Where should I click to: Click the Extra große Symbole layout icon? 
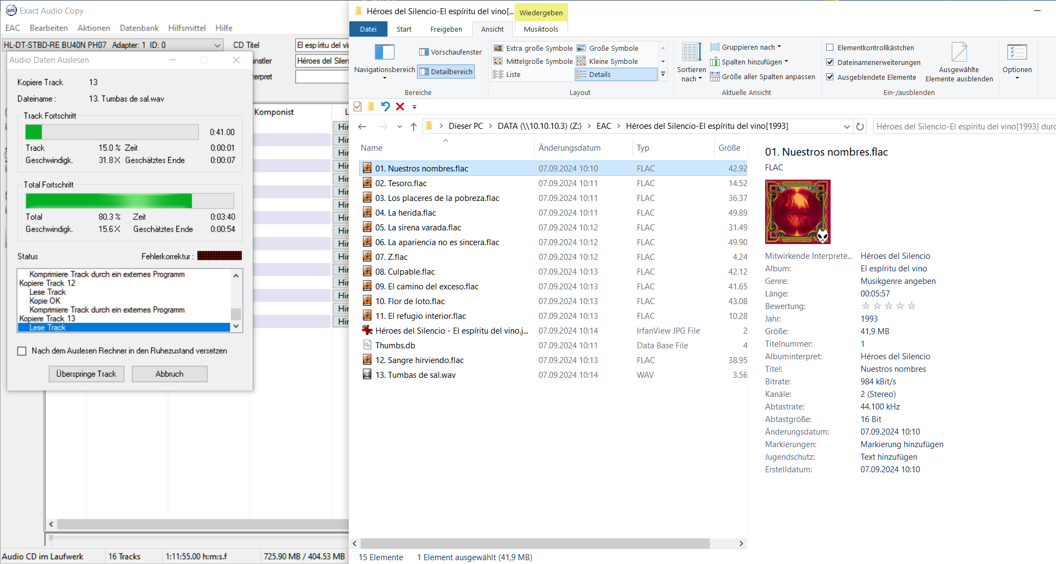[498, 48]
